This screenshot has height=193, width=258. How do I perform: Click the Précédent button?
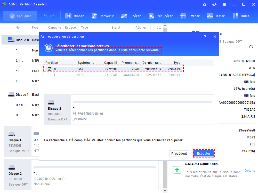tap(179, 153)
